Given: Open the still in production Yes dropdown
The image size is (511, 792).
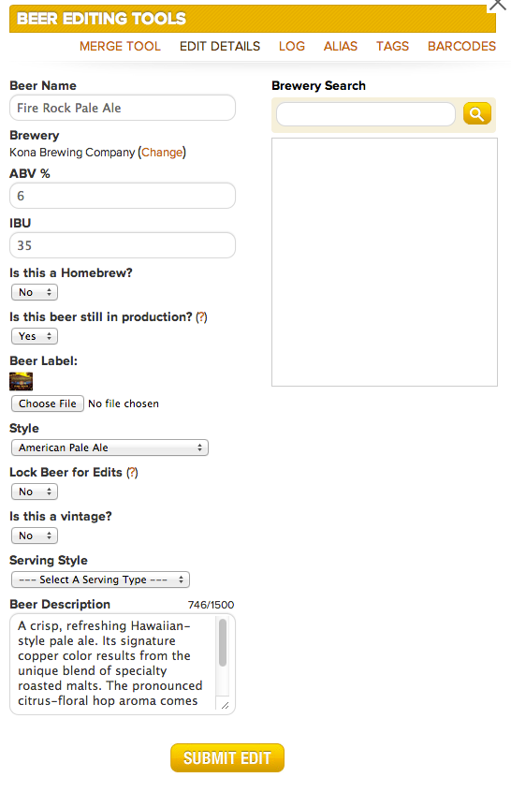Looking at the screenshot, I should pyautogui.click(x=35, y=336).
